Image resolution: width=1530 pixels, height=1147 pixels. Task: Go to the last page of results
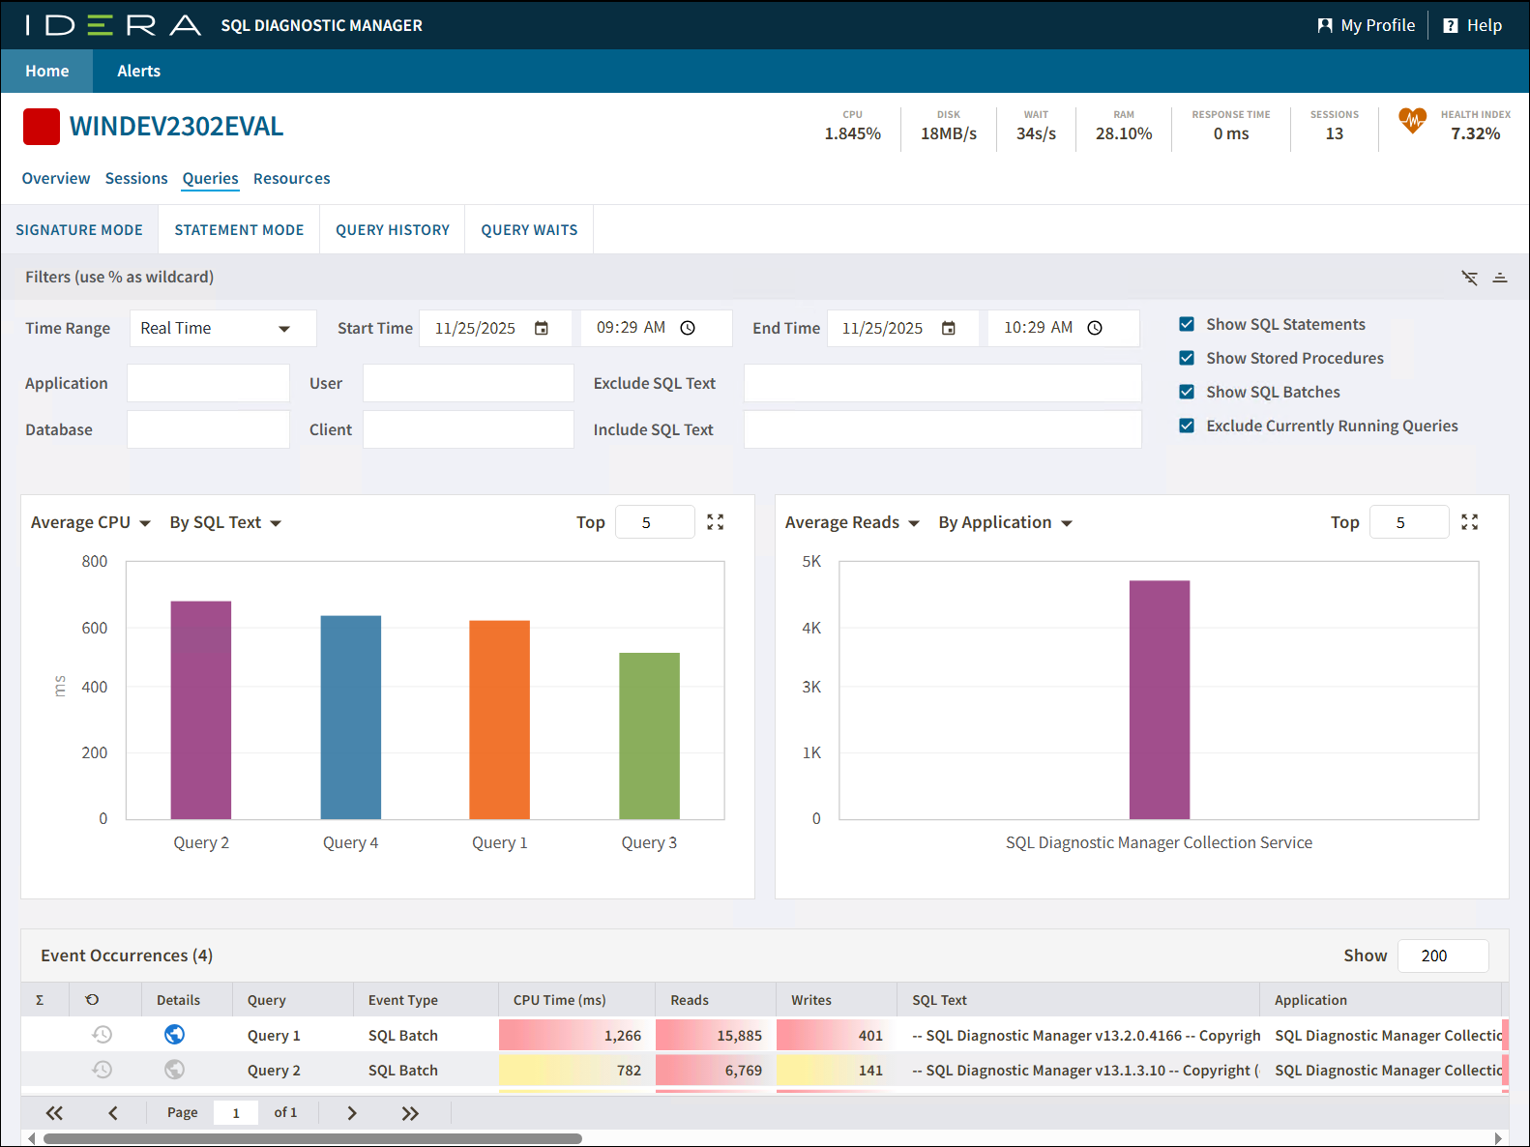tap(410, 1113)
